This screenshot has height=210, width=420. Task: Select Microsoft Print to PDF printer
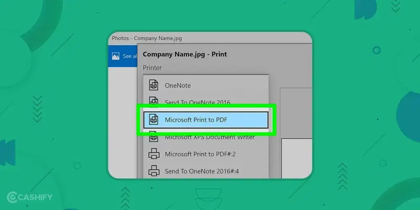(206, 120)
